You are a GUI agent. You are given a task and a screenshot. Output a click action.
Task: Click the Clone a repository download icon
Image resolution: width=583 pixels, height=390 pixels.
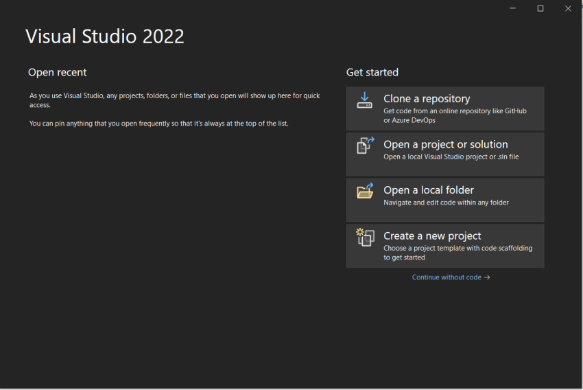click(x=364, y=100)
